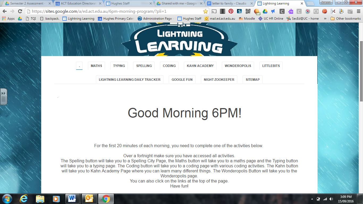Close the Semester 2 Assessment tab
This screenshot has height=204, width=363.
click(x=50, y=3)
